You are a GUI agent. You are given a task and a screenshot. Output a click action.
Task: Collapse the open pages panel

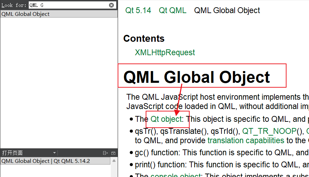(x=113, y=153)
